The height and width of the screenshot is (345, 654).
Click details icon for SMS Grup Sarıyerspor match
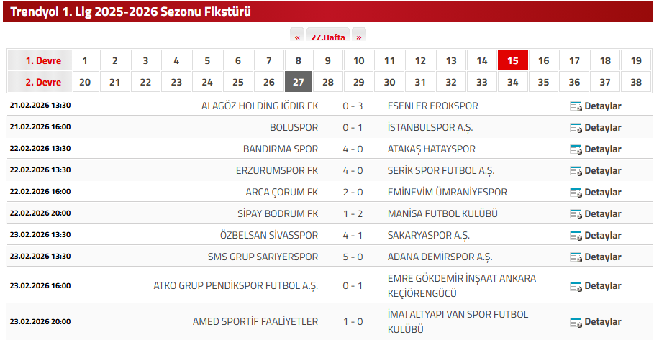(x=576, y=257)
